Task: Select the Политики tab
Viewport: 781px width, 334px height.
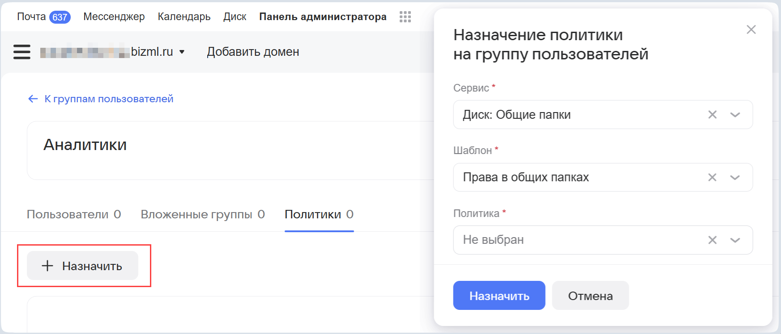Action: click(x=319, y=214)
